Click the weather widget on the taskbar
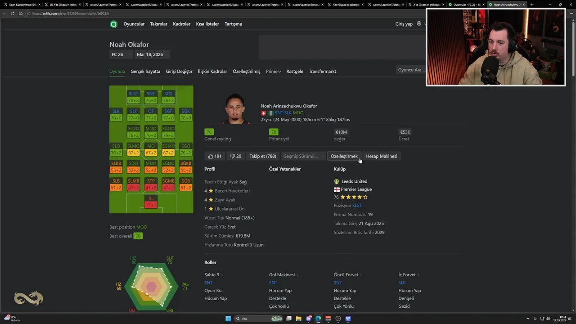The width and height of the screenshot is (576, 324). click(12, 318)
